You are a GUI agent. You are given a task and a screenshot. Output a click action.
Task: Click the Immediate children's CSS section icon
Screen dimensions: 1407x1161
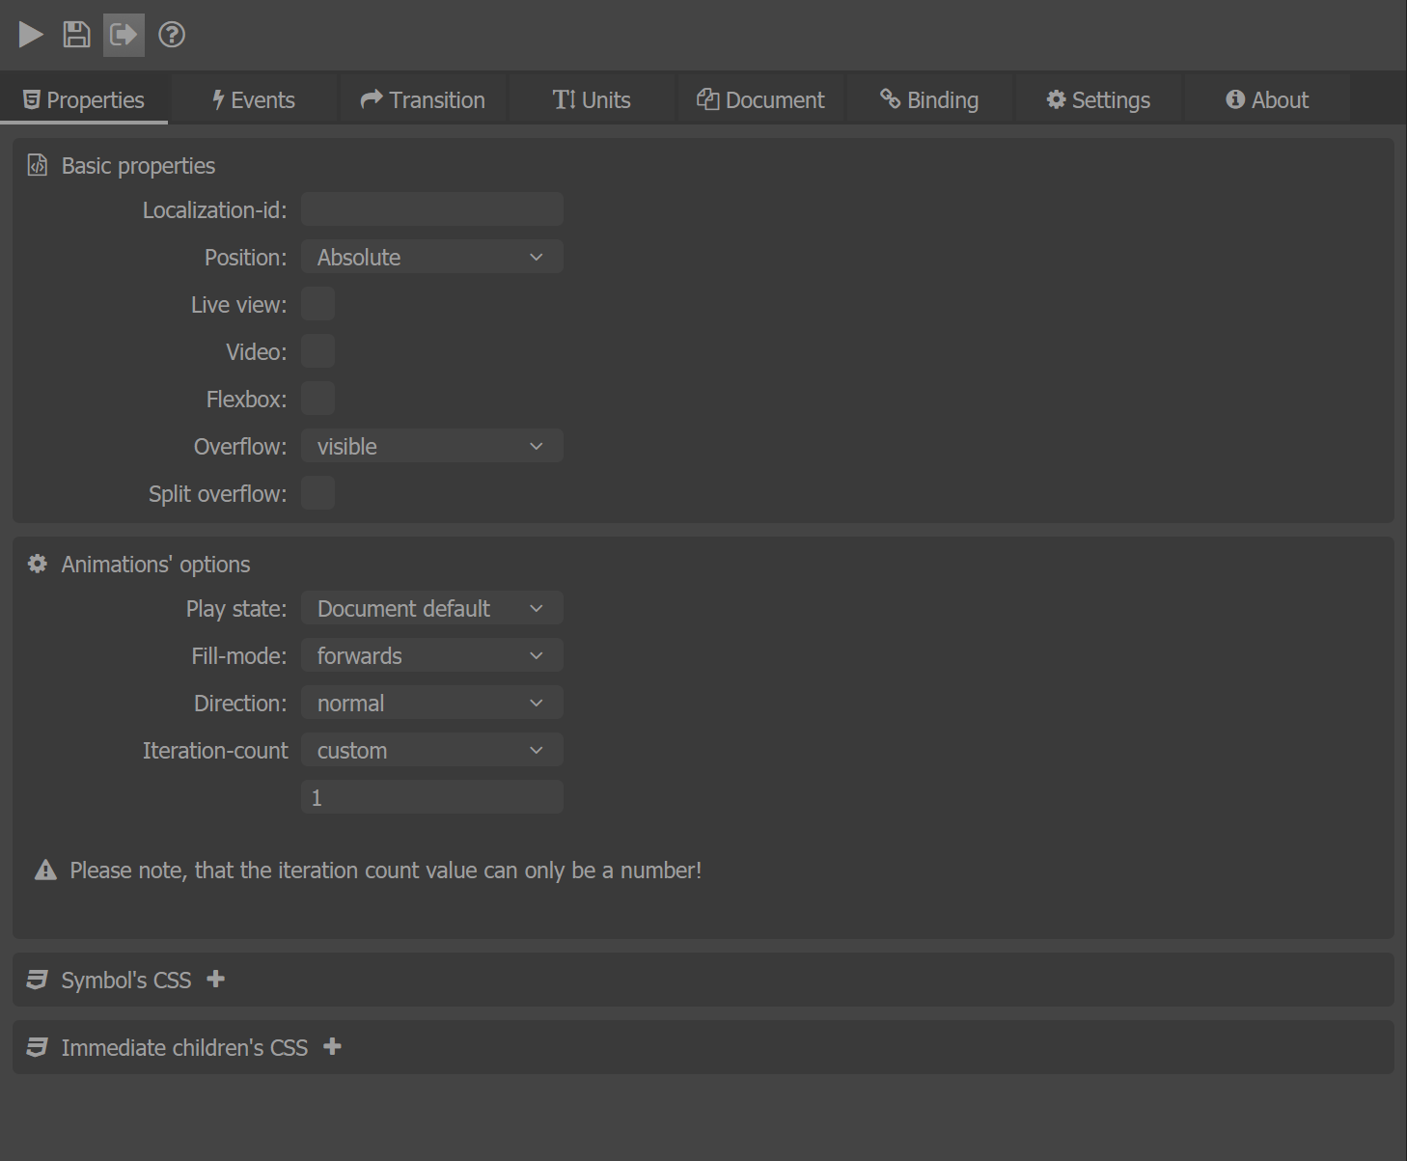point(37,1047)
